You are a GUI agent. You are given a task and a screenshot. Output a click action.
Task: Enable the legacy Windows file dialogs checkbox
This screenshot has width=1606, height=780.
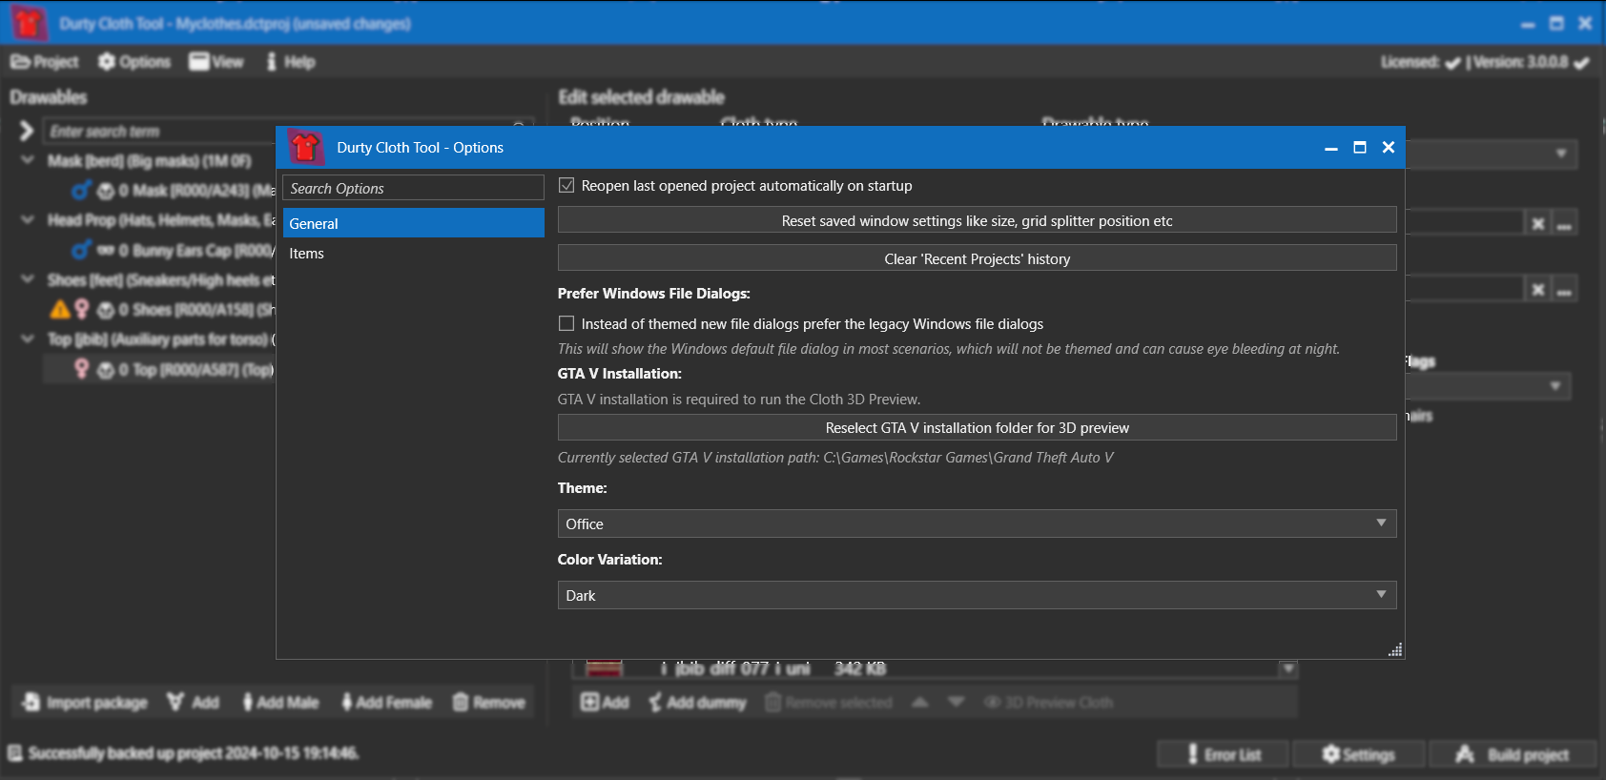[x=566, y=324]
